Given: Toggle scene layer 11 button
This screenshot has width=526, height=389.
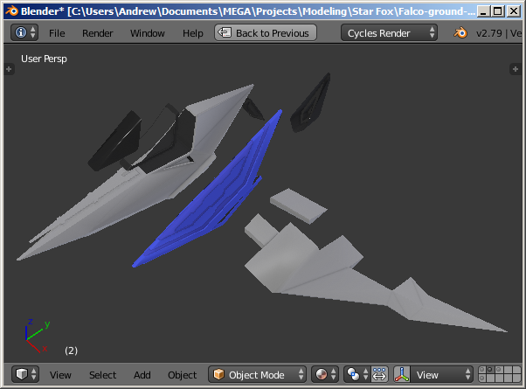Looking at the screenshot, I should (482, 379).
